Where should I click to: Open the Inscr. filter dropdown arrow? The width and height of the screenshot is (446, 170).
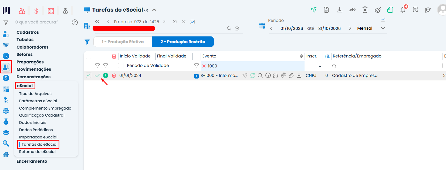[320, 66]
